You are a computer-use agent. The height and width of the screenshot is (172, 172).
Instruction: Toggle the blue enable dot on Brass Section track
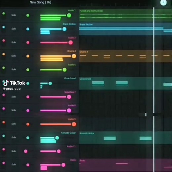point(4,27)
